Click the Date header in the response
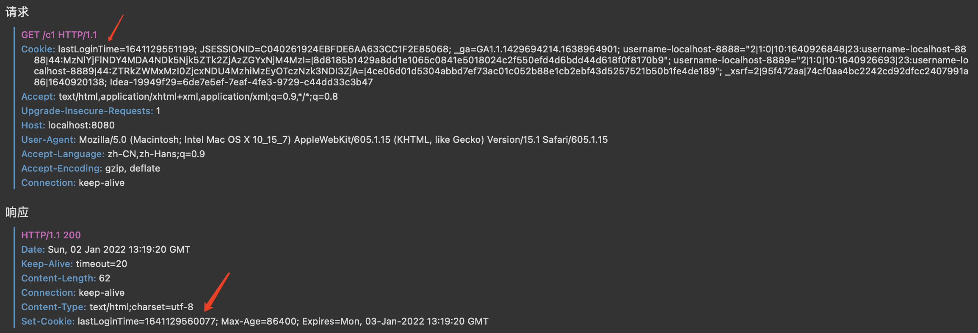 point(33,249)
